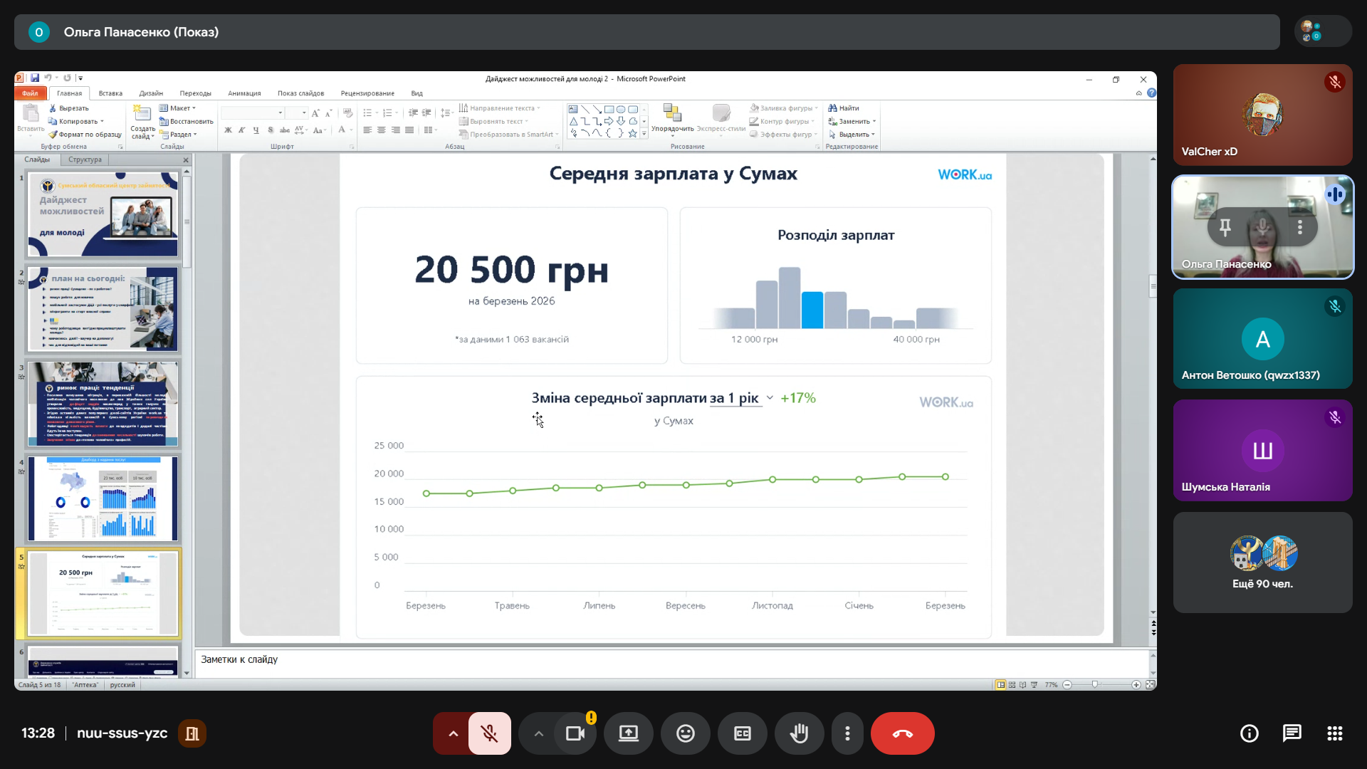The width and height of the screenshot is (1367, 769).
Task: Toggle the camera on or off
Action: click(x=575, y=733)
